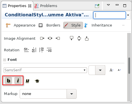
Task: Toggle bold font style
Action: click(x=8, y=81)
